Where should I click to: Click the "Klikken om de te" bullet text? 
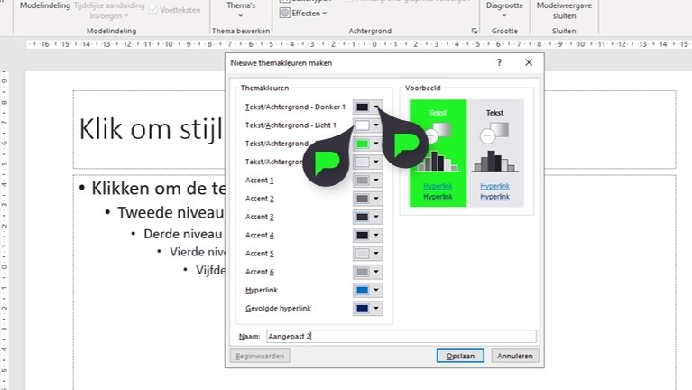tap(158, 189)
